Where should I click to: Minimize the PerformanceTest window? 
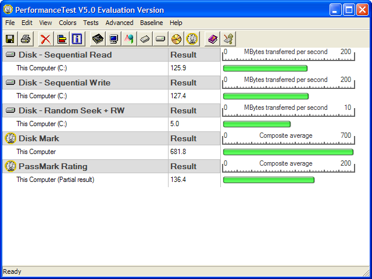coord(335,10)
